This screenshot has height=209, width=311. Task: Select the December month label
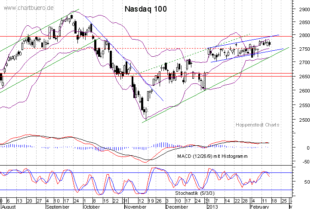(x=177, y=207)
